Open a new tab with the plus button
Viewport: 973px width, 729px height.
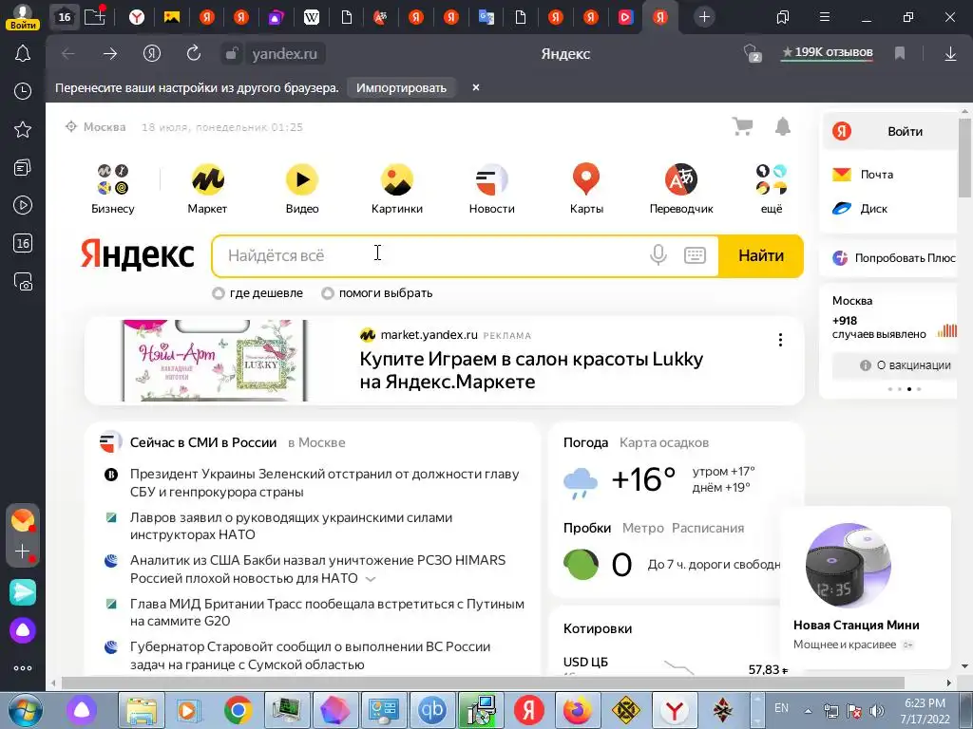point(704,17)
